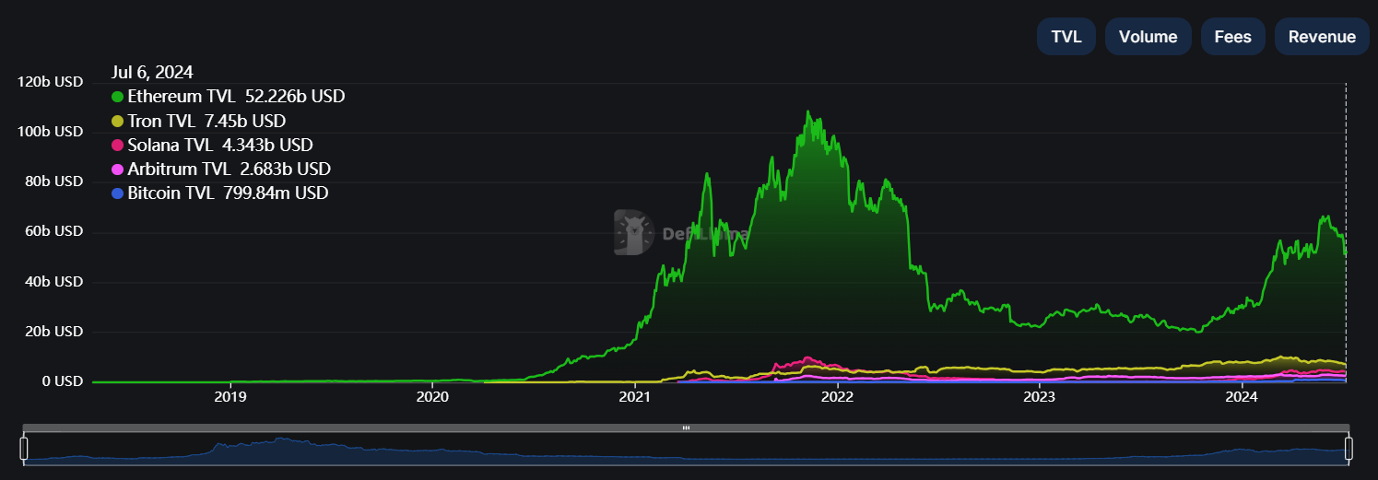Click the Ethereum TVL green legend dot
This screenshot has width=1378, height=480.
point(117,97)
